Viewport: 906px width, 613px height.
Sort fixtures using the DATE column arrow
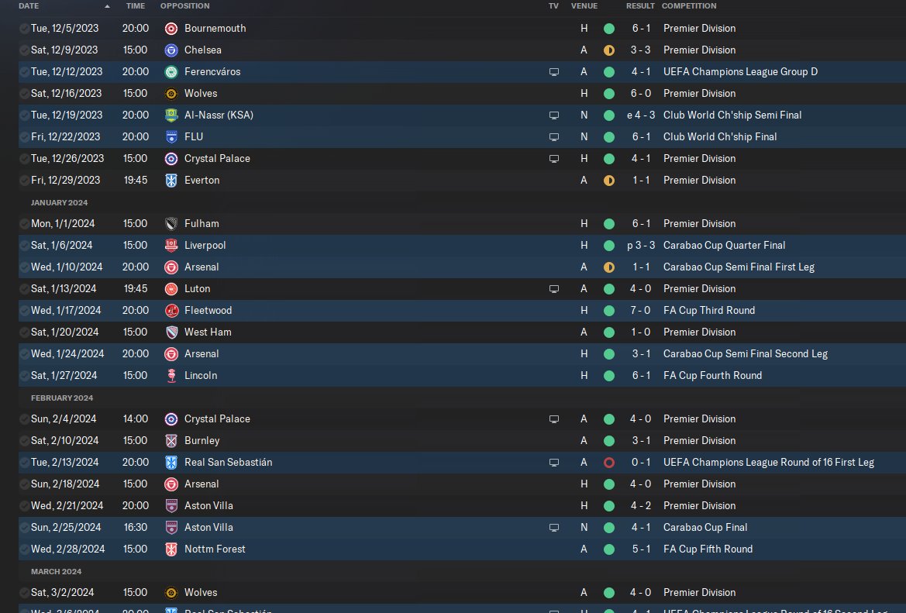108,6
